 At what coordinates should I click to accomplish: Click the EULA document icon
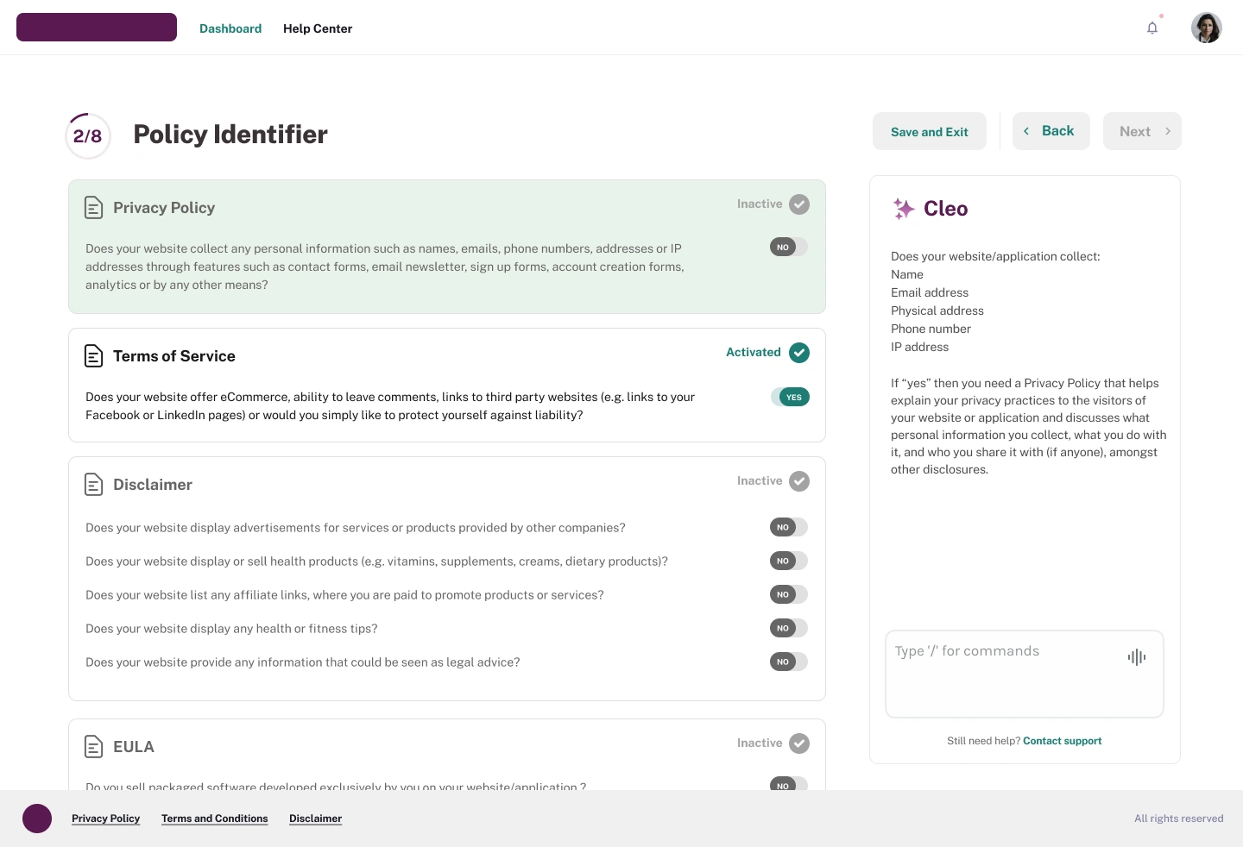click(93, 747)
